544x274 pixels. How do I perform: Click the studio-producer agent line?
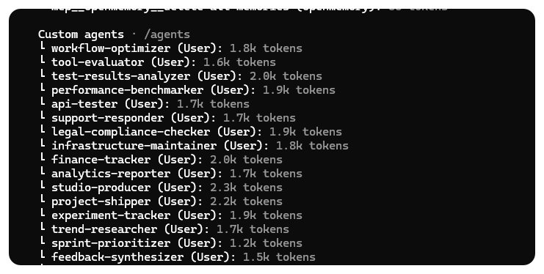161,188
